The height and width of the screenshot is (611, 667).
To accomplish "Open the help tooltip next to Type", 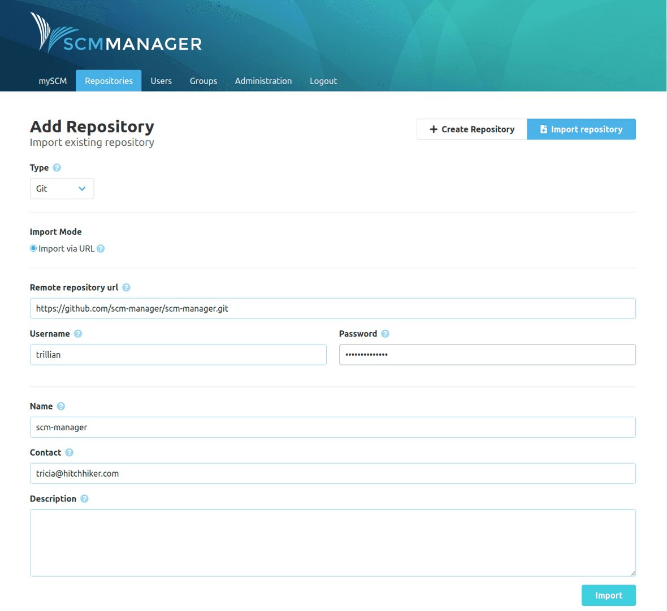I will point(57,167).
